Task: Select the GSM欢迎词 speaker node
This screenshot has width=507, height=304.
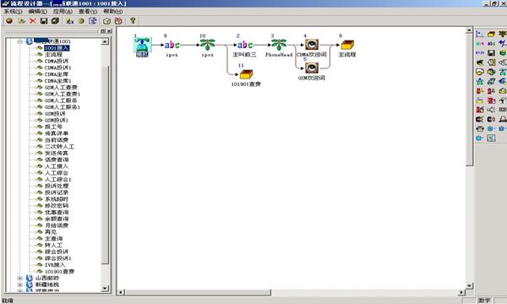Action: pos(312,68)
